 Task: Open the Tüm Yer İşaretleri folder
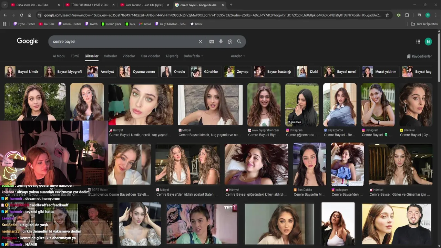pos(424,24)
